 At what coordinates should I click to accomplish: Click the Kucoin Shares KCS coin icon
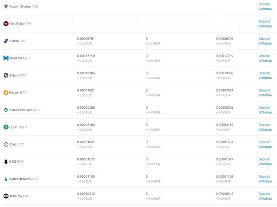pos(6,6)
